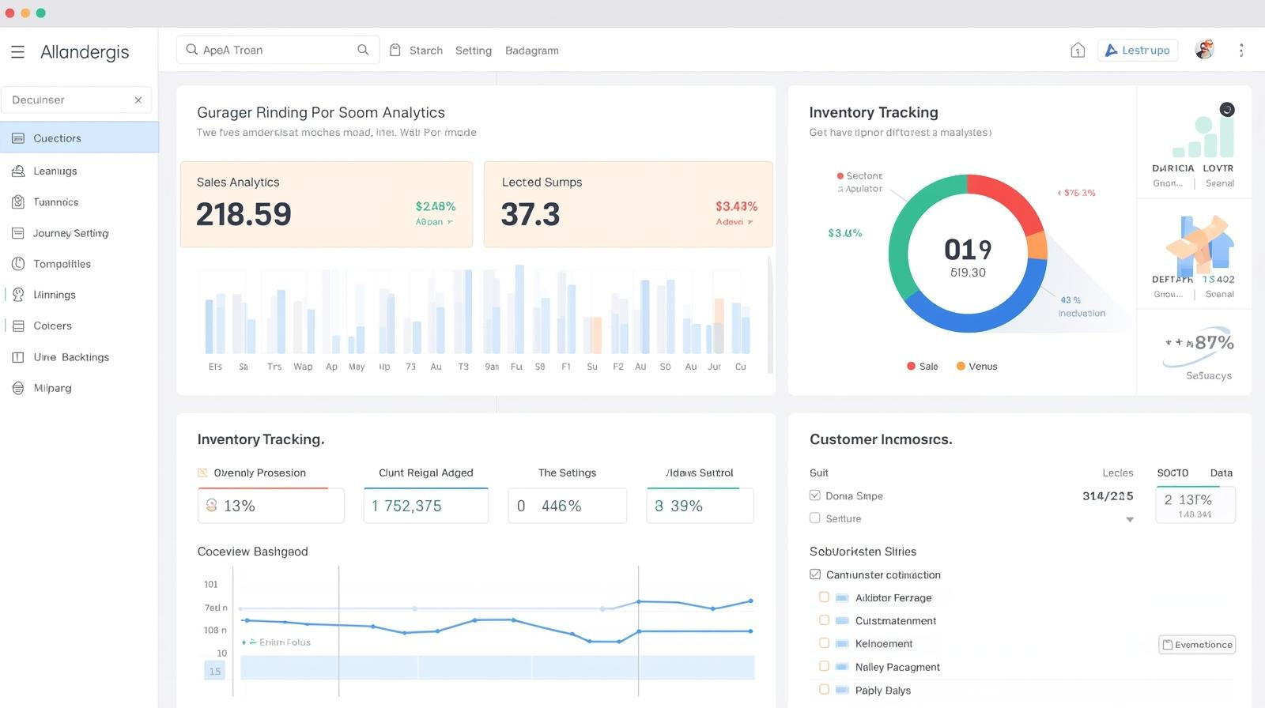Open the Setting menu item
Image resolution: width=1265 pixels, height=708 pixels.
[473, 51]
